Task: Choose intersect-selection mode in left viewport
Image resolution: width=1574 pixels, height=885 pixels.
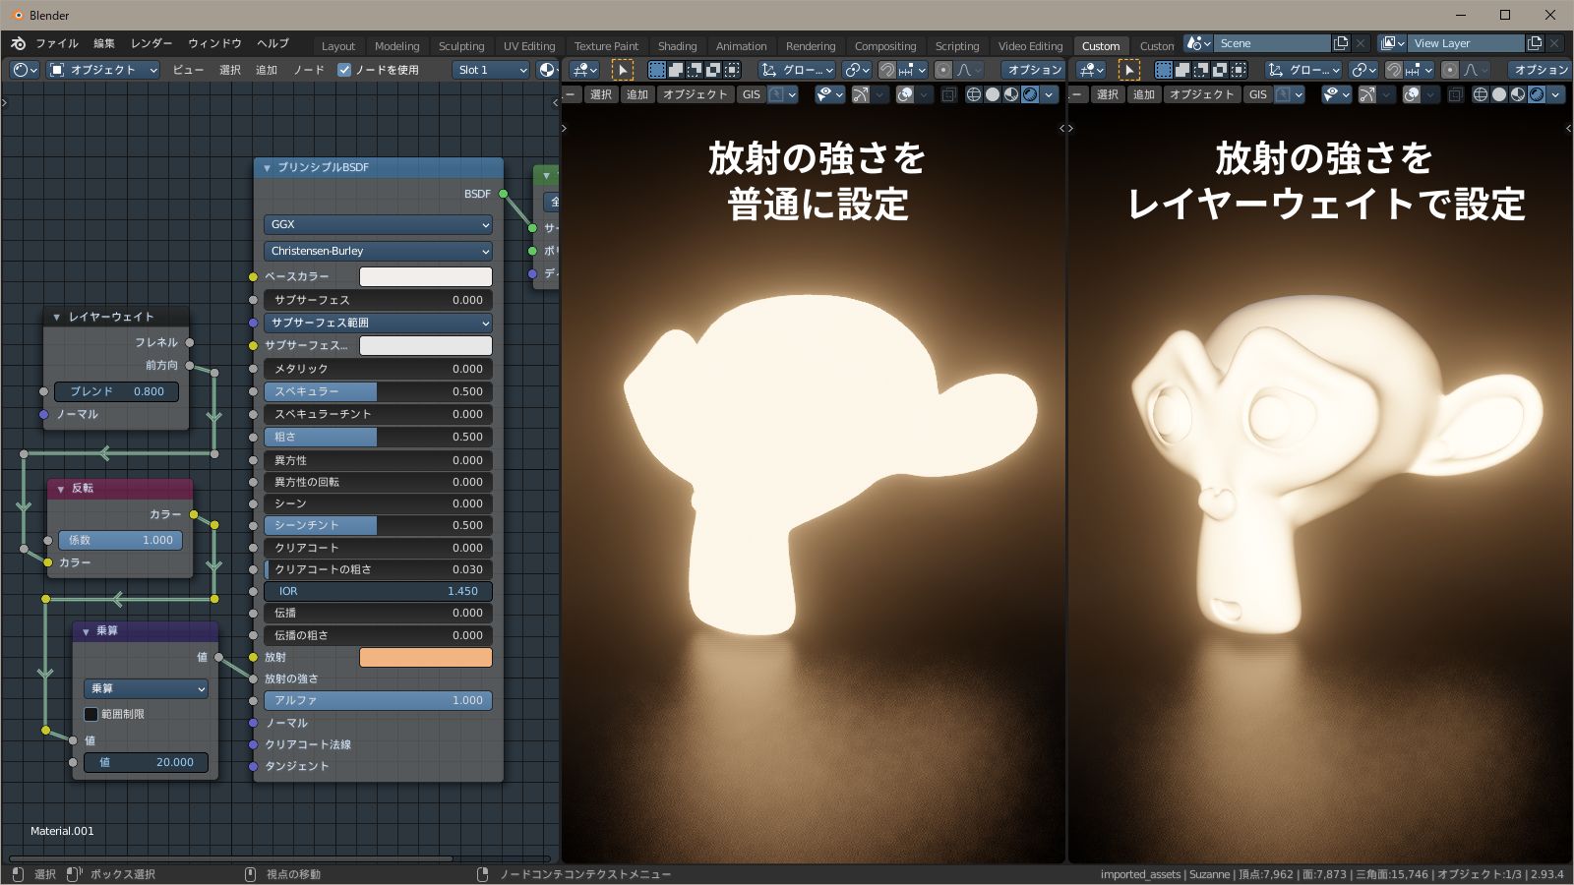Action: pos(732,70)
